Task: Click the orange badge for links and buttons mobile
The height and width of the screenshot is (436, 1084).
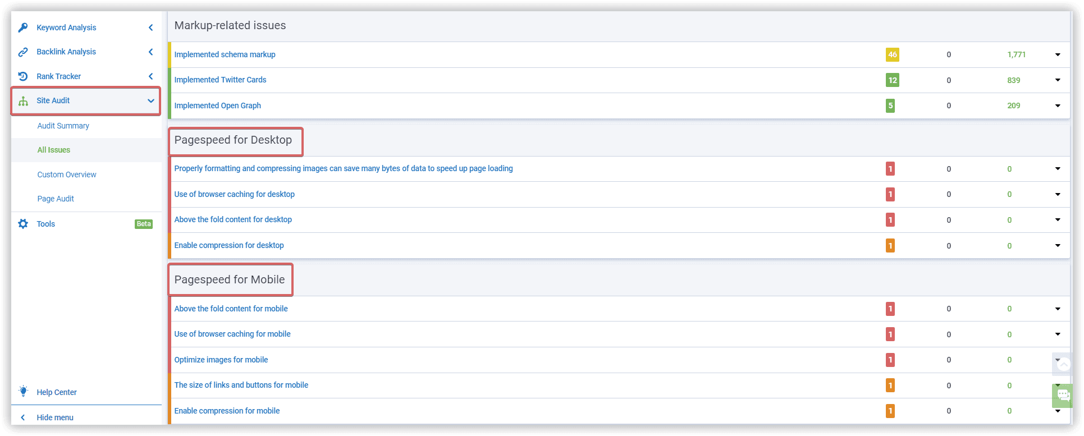Action: pos(890,385)
